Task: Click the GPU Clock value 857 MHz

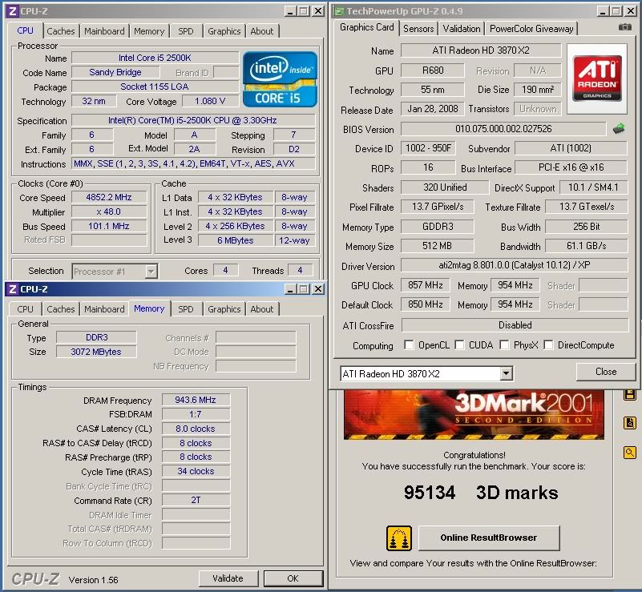Action: coord(425,285)
